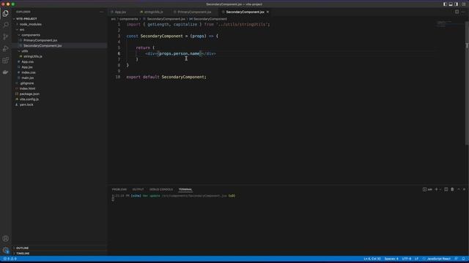Image resolution: width=469 pixels, height=263 pixels.
Task: Click Spaces: 4 indentation setting
Action: point(391,259)
